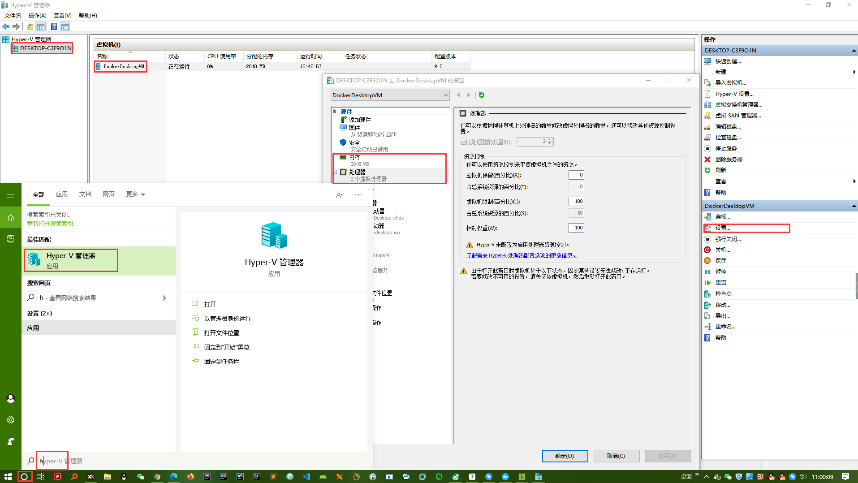Select 内存 in the hardware list
This screenshot has height=483, width=858.
click(355, 158)
